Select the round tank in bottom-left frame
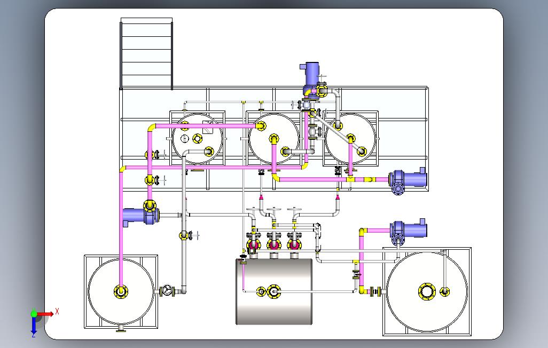The image size is (548, 348). 121,291
